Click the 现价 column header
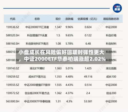 [x=58, y=19]
